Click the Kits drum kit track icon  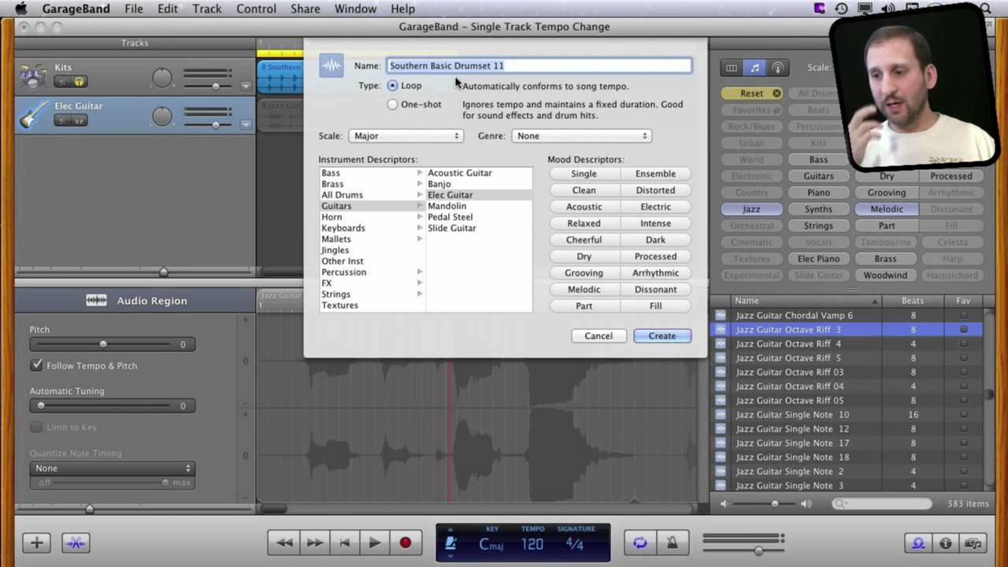pyautogui.click(x=32, y=76)
